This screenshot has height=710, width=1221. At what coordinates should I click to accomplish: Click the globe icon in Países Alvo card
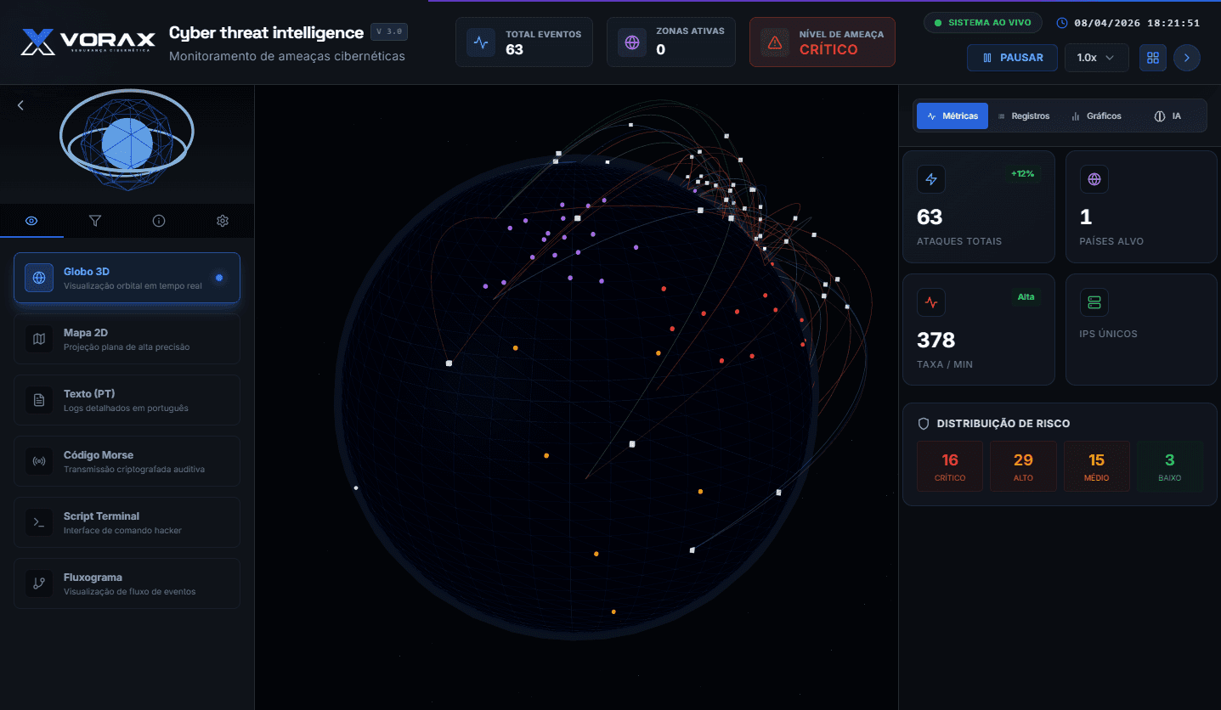1094,179
